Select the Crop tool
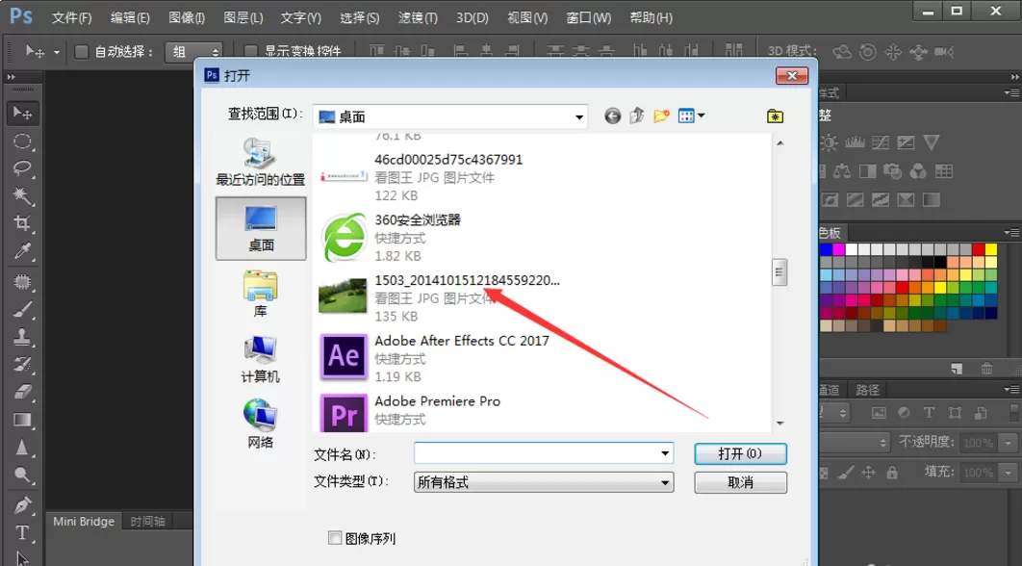The height and width of the screenshot is (566, 1022). [x=22, y=223]
